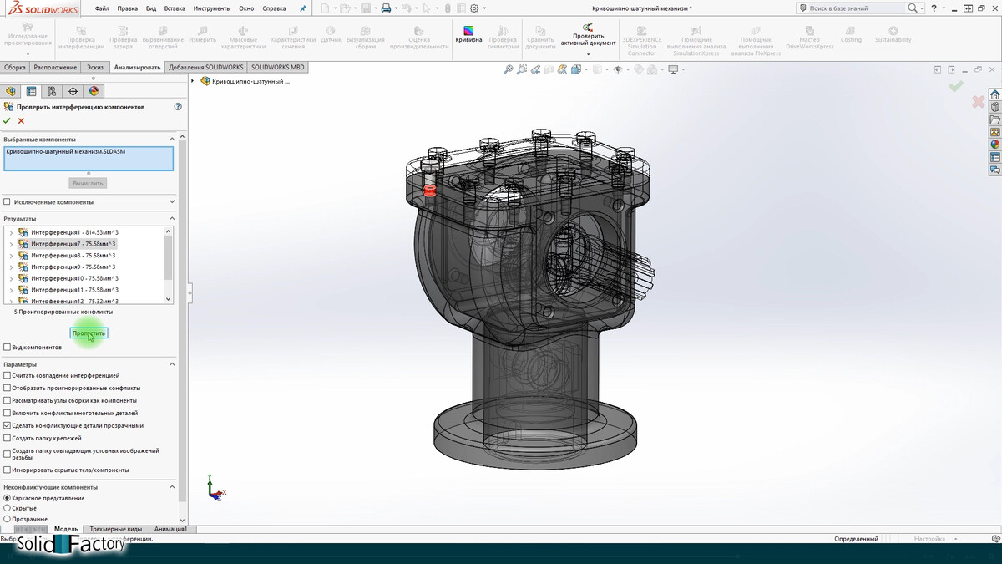Image resolution: width=1002 pixels, height=564 pixels.
Task: Open the 'Инструменты' menu
Action: (x=211, y=8)
